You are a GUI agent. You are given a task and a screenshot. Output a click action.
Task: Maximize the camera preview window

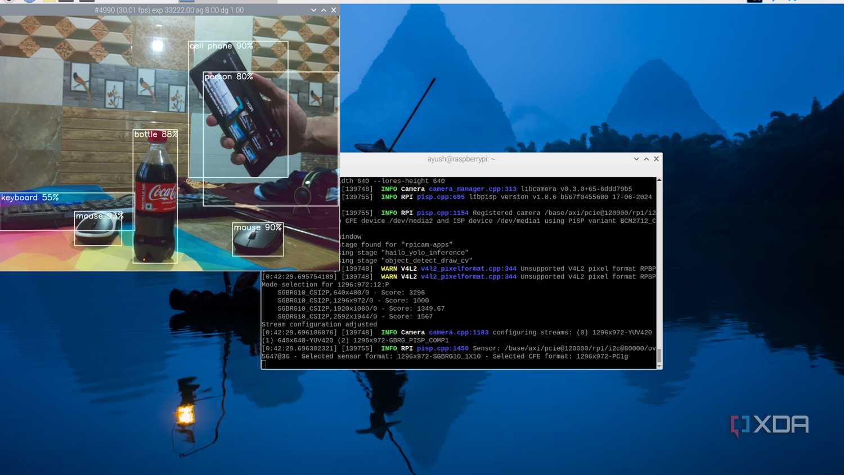(324, 10)
